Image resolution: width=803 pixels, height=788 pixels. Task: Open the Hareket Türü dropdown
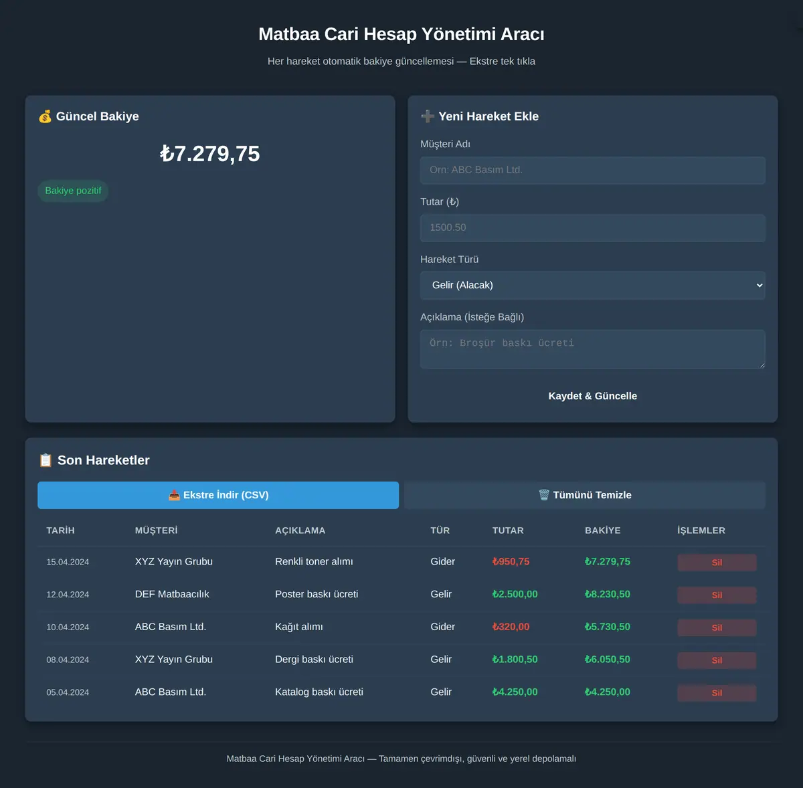(x=593, y=285)
